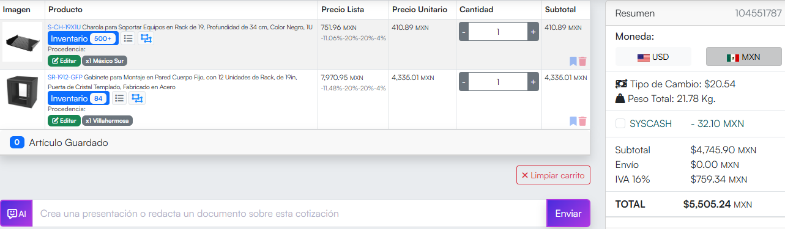Bookmark the S-CH-19X1U charola item
Image resolution: width=785 pixels, height=229 pixels.
(x=573, y=61)
